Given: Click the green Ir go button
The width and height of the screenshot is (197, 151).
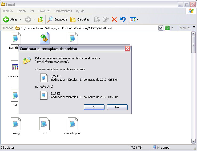Looking at the screenshot, I should pyautogui.click(x=169, y=28).
